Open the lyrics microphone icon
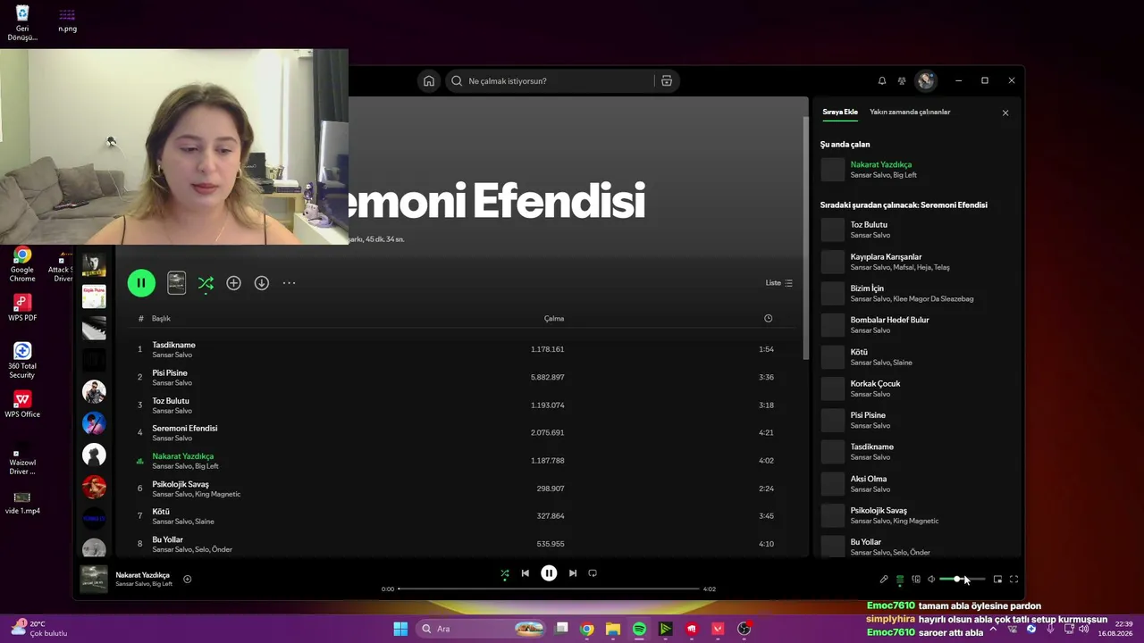The width and height of the screenshot is (1144, 643). 884,580
